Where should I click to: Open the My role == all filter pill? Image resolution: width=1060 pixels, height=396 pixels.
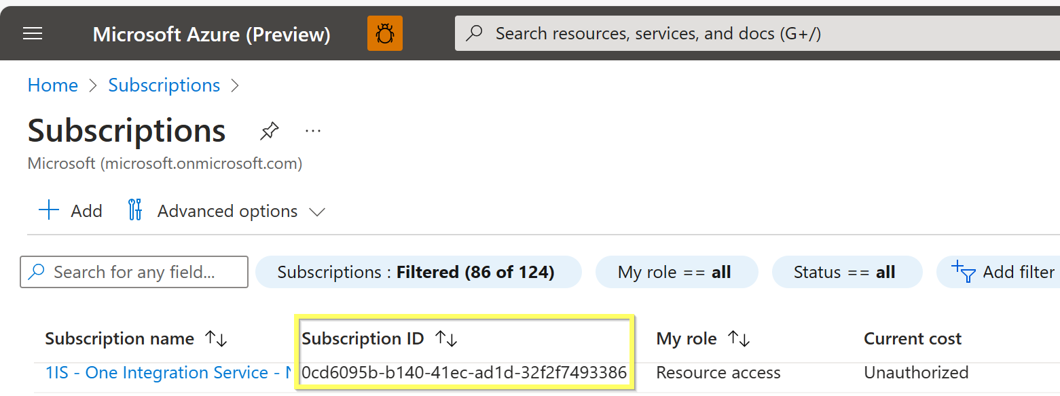click(x=676, y=273)
